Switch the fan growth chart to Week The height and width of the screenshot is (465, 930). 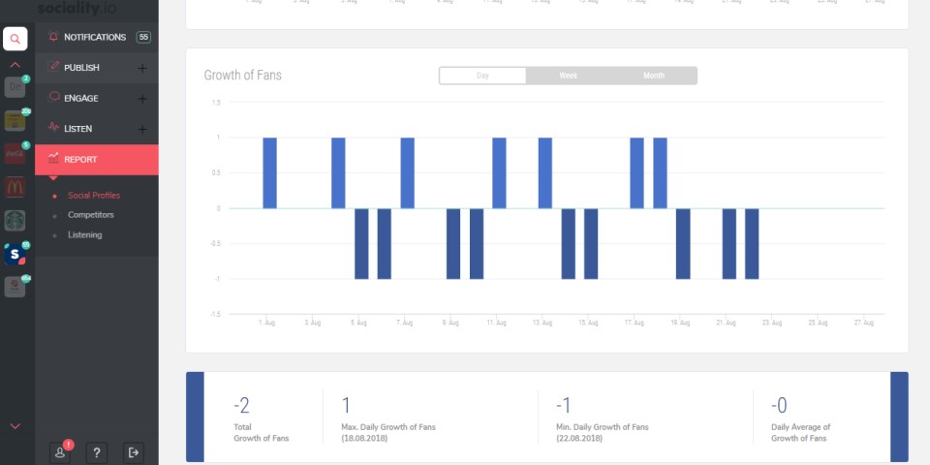click(568, 76)
